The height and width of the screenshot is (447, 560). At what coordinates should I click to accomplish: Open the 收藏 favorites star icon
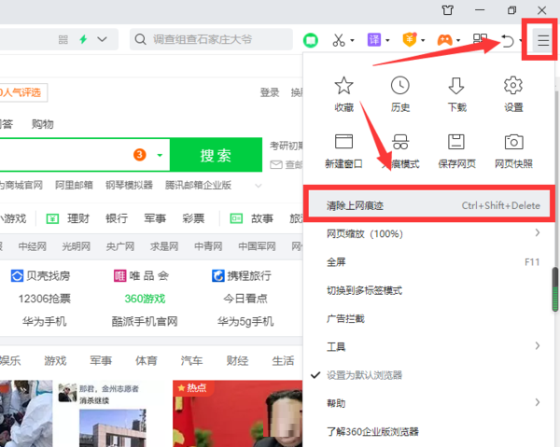343,87
